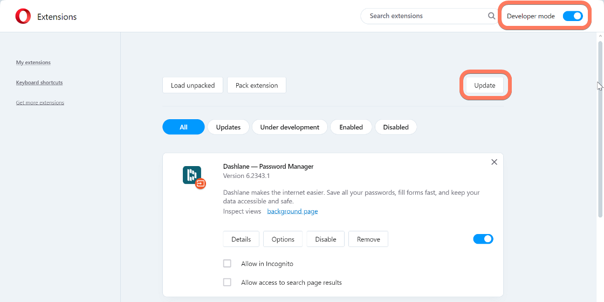
Task: Click the Opera logo icon
Action: tap(23, 17)
